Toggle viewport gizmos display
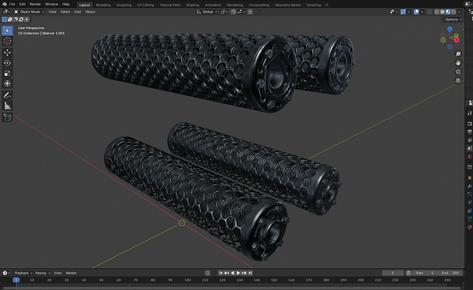The height and width of the screenshot is (290, 473). (x=403, y=12)
